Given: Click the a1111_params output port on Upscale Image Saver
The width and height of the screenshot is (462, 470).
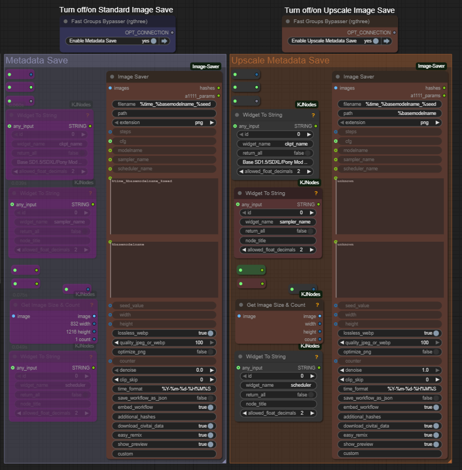Looking at the screenshot, I should [x=444, y=96].
